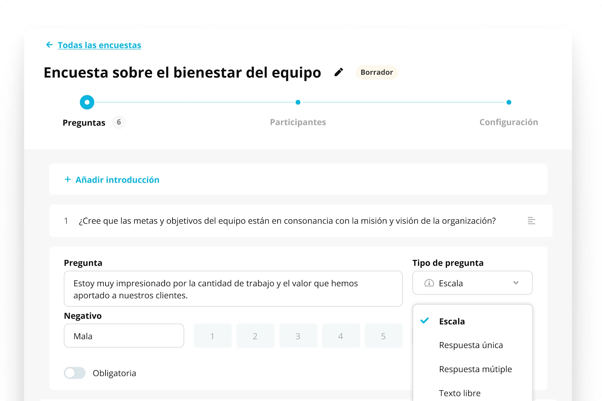602x401 pixels.
Task: Click the text lines icon on question 1
Action: [x=531, y=221]
